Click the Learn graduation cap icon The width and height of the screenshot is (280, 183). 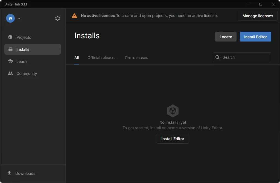pyautogui.click(x=10, y=61)
